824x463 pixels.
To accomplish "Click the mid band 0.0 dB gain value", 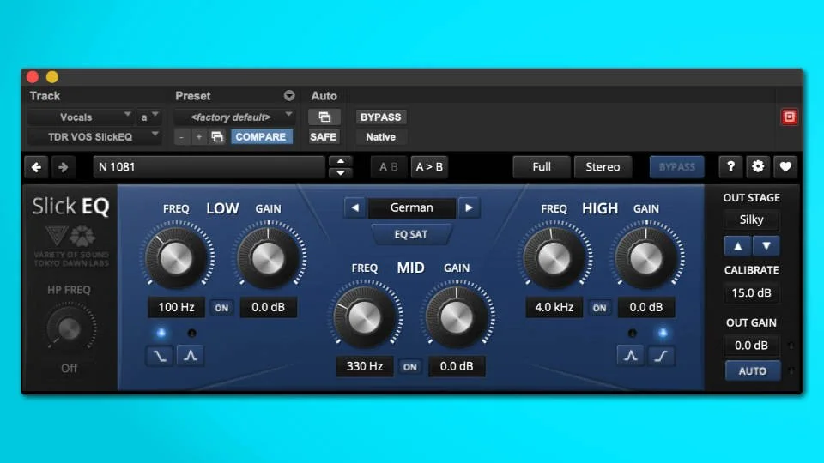I will pyautogui.click(x=456, y=366).
